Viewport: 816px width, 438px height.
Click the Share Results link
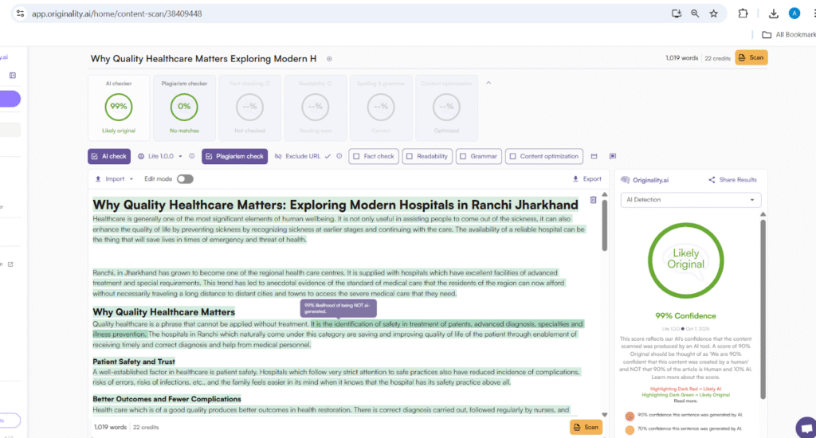coord(732,180)
